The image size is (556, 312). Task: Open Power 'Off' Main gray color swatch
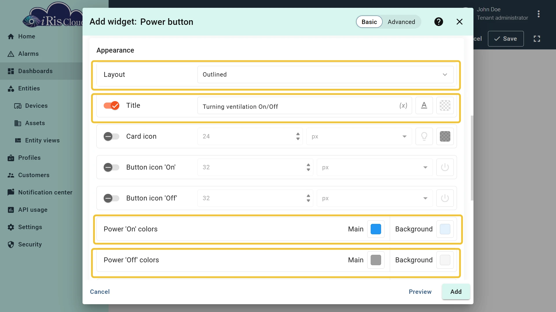click(376, 260)
